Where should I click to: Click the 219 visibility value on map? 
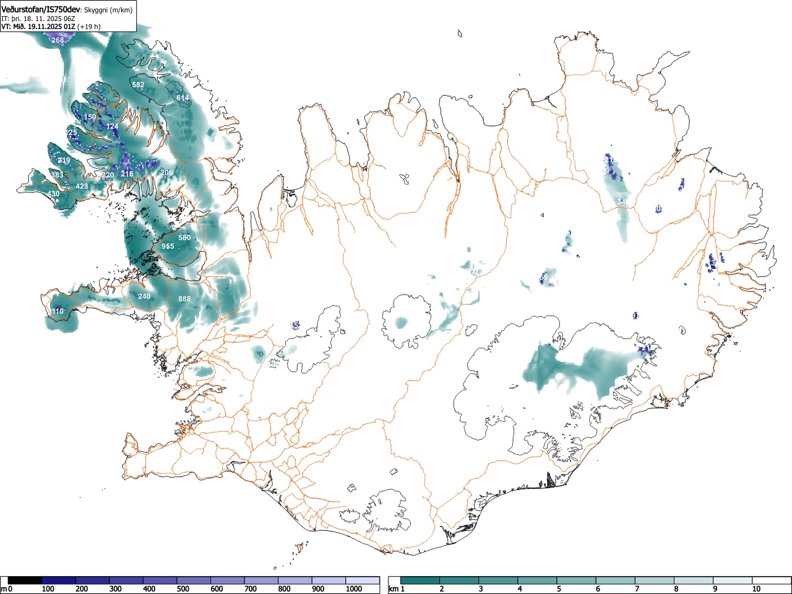point(64,160)
